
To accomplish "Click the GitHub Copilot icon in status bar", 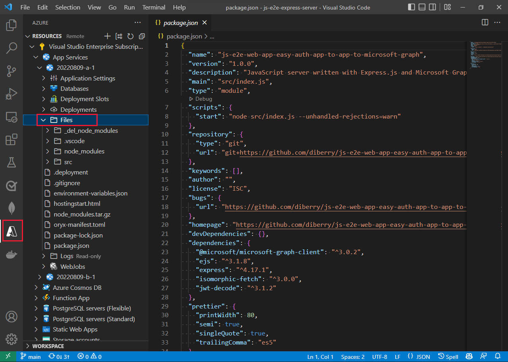I will [x=469, y=356].
